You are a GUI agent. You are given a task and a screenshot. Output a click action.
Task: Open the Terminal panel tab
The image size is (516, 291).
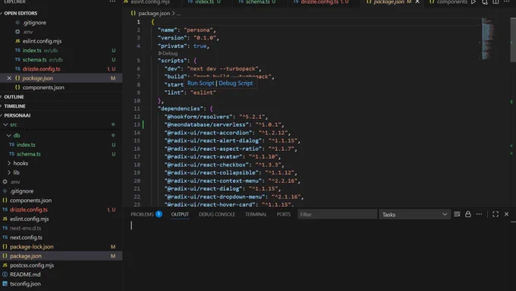(x=256, y=214)
